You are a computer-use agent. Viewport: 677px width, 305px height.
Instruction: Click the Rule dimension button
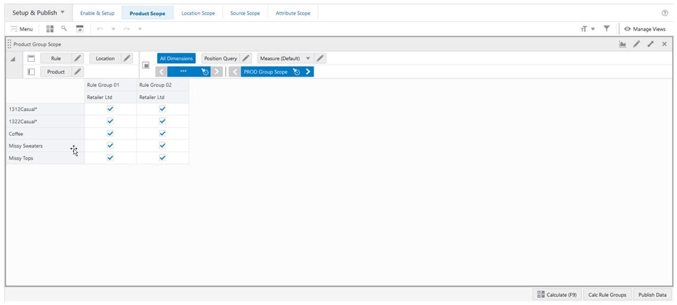click(x=56, y=59)
